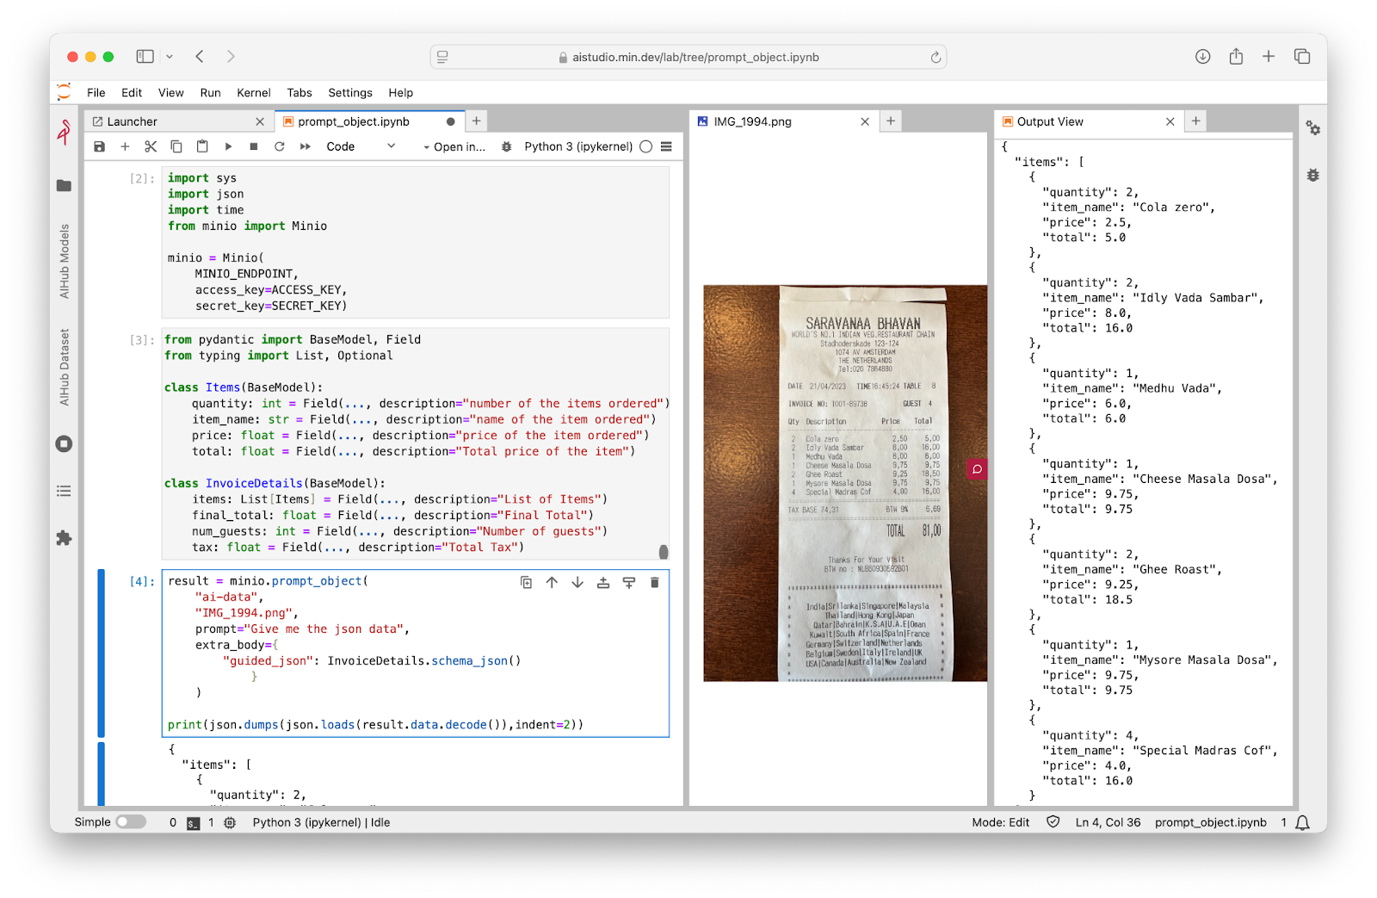Run the selected cell
Screen dimensions: 1377x898
click(x=228, y=146)
